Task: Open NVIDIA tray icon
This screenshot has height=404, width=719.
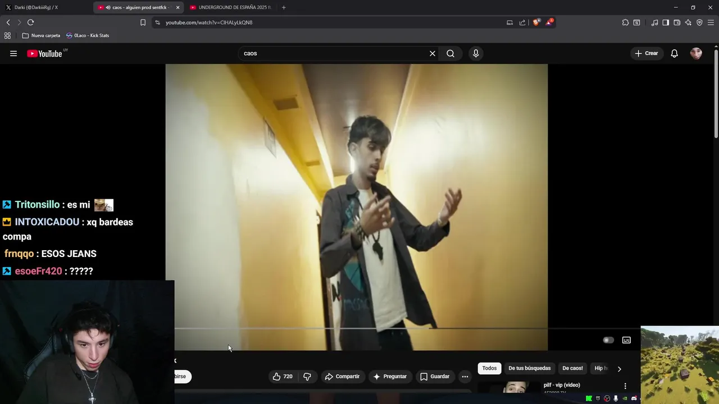Action: click(x=625, y=398)
